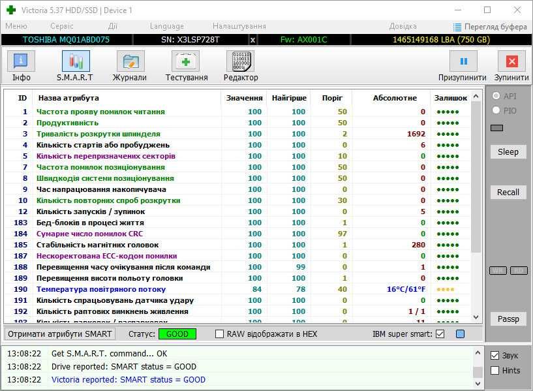Click the absolute value 1692
The width and height of the screenshot is (533, 391).
(416, 134)
